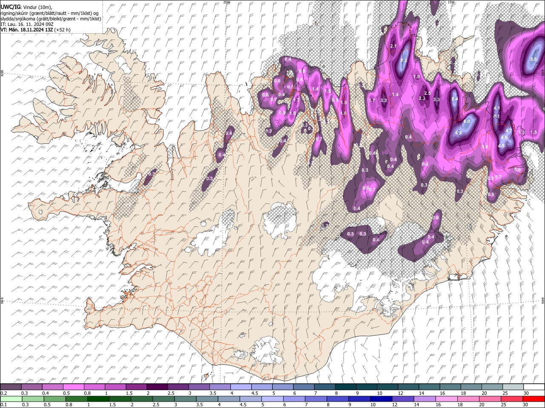The width and height of the screenshot is (545, 408).
Task: Click the white Mýrdalsjökull glacier near the south coast
Action: pos(267,351)
